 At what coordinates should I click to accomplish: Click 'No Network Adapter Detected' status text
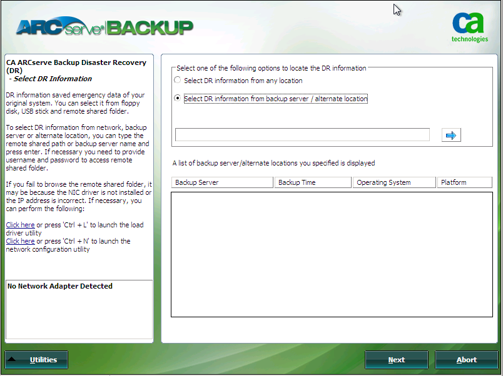coord(60,286)
